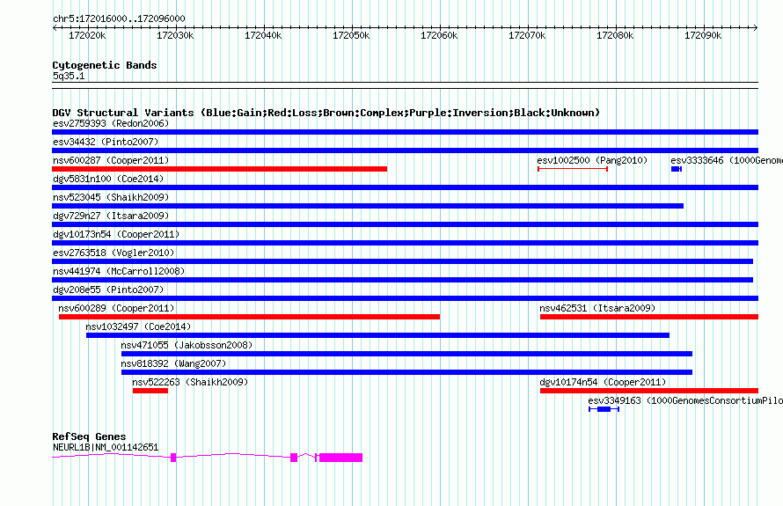Click the small magenta NEURL1B exon near 172030k
Image resolution: width=783 pixels, height=506 pixels.
(x=173, y=458)
